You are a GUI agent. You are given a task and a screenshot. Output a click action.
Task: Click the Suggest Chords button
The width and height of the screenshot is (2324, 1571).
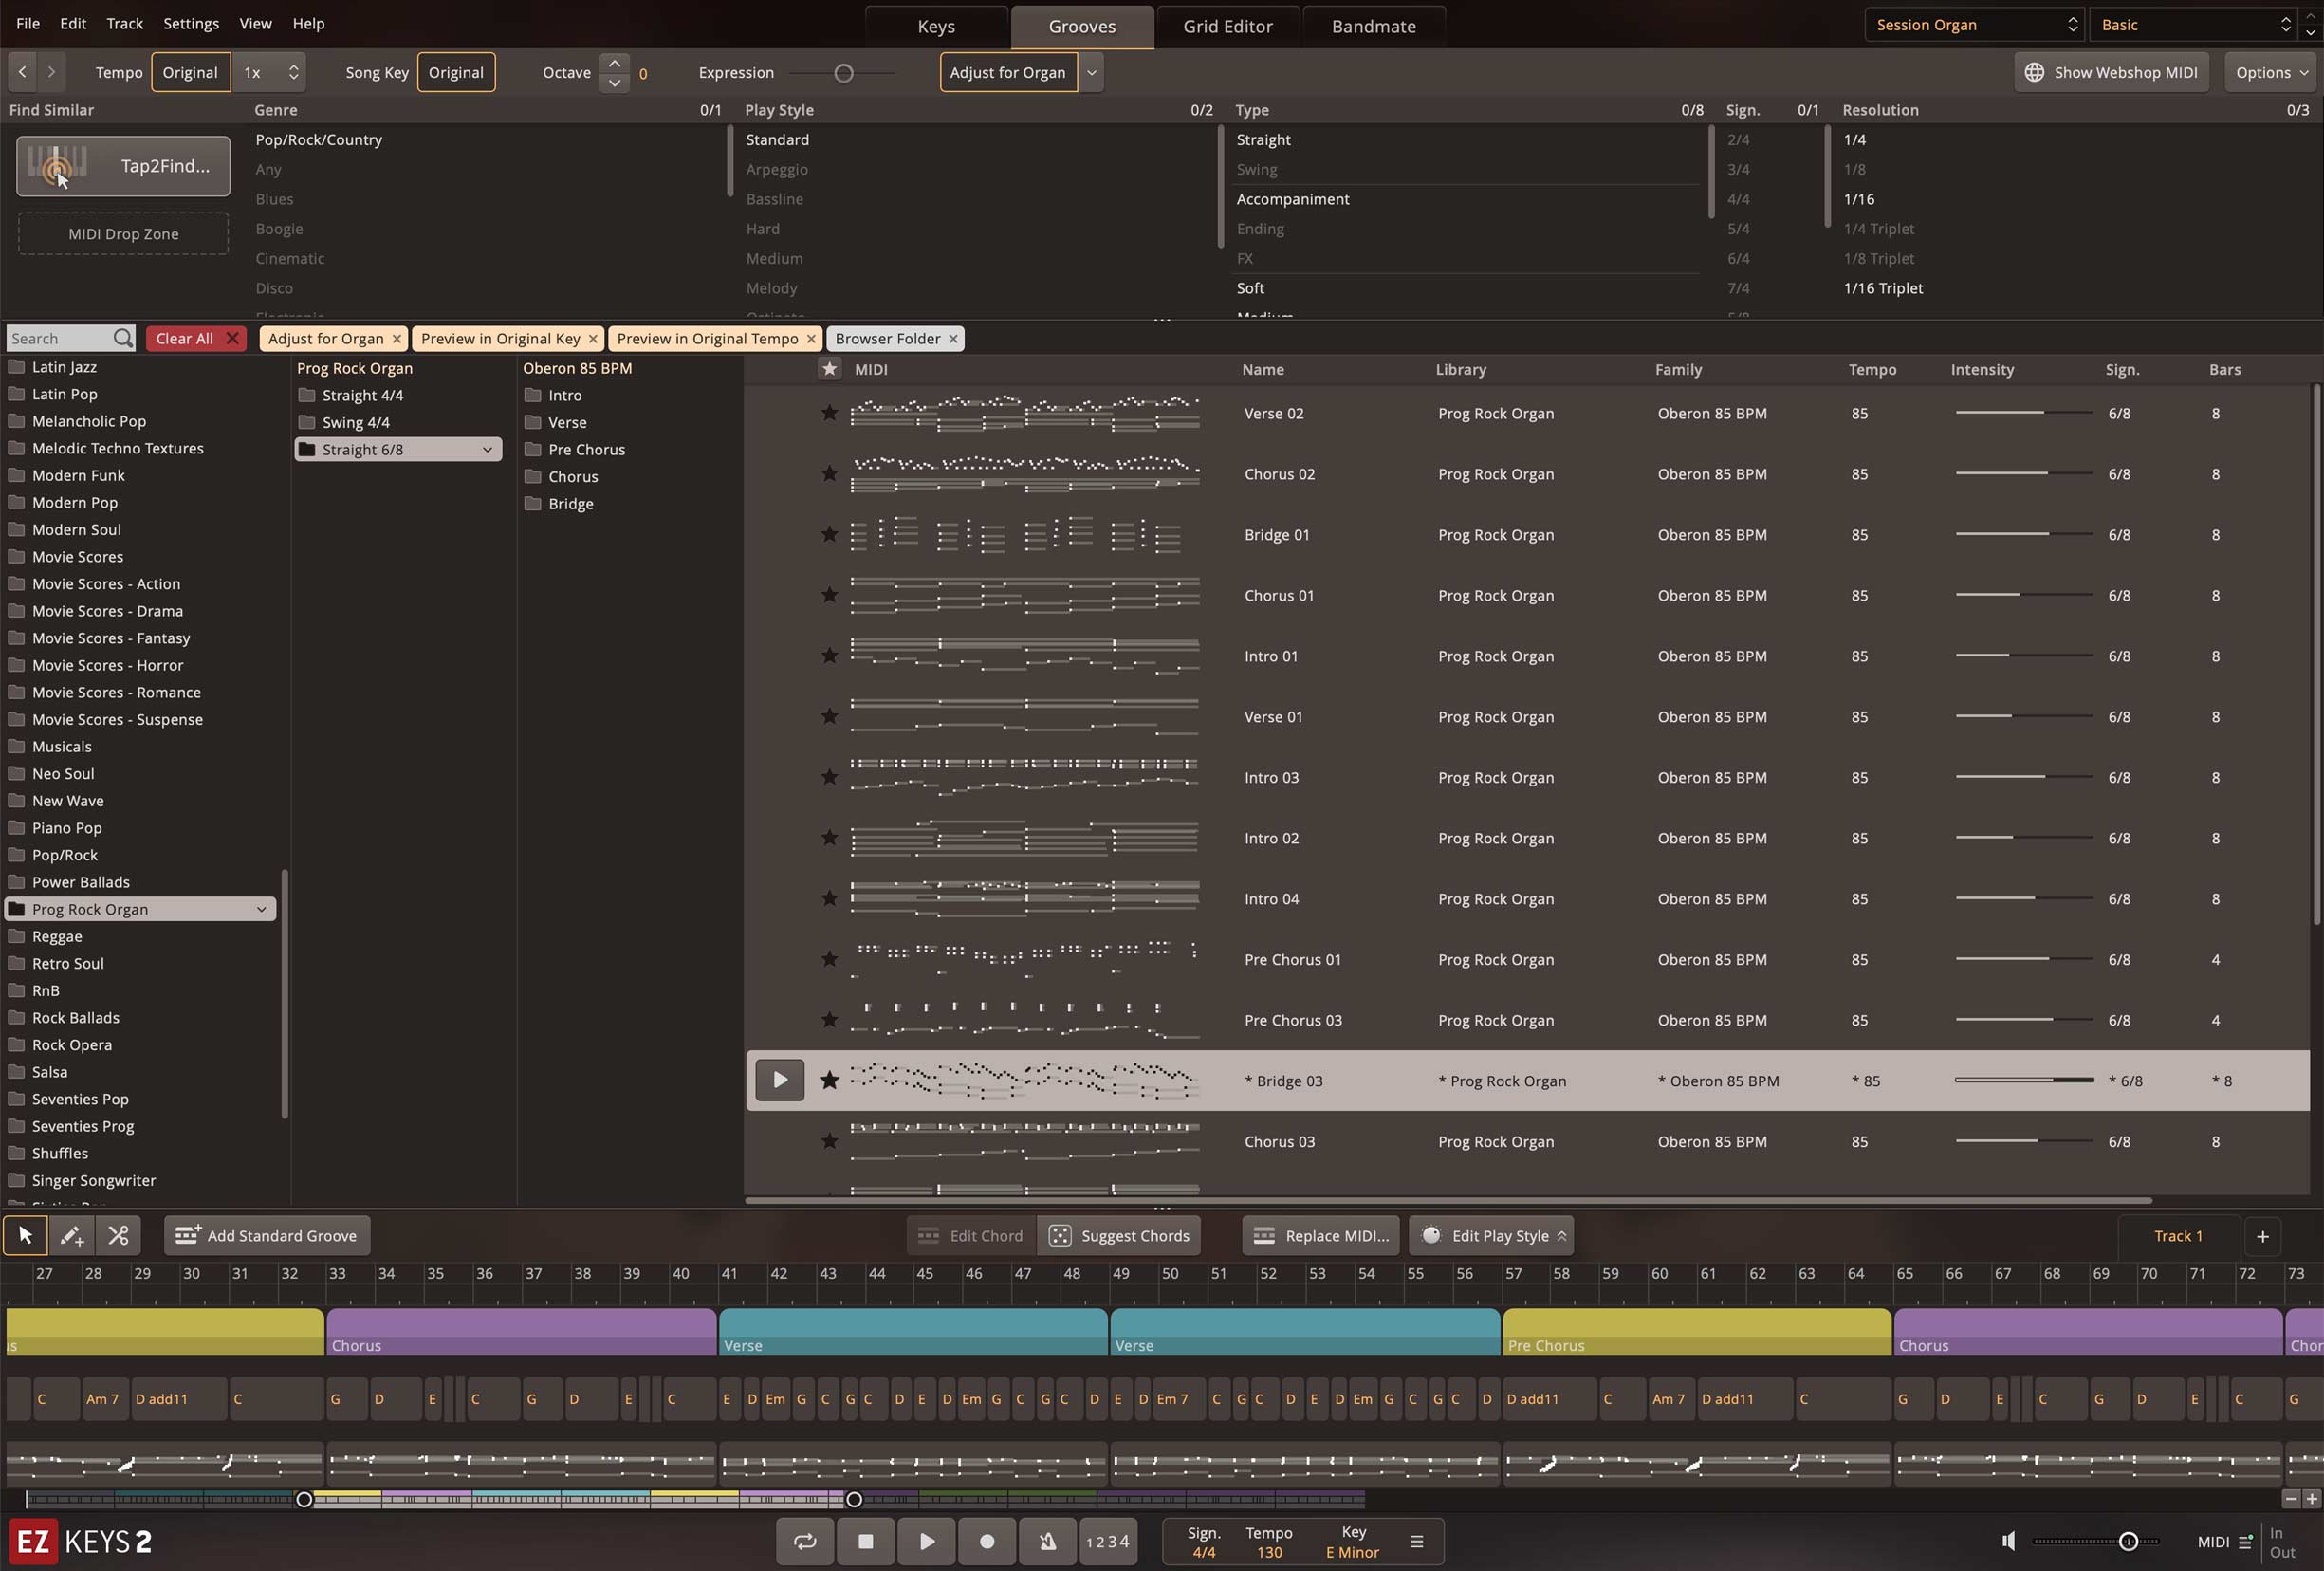[x=1120, y=1235]
